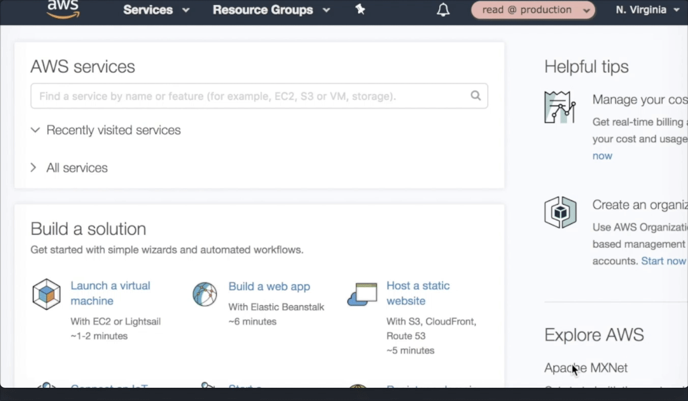The width and height of the screenshot is (688, 401).
Task: Focus the Find a service search field
Action: click(x=259, y=96)
